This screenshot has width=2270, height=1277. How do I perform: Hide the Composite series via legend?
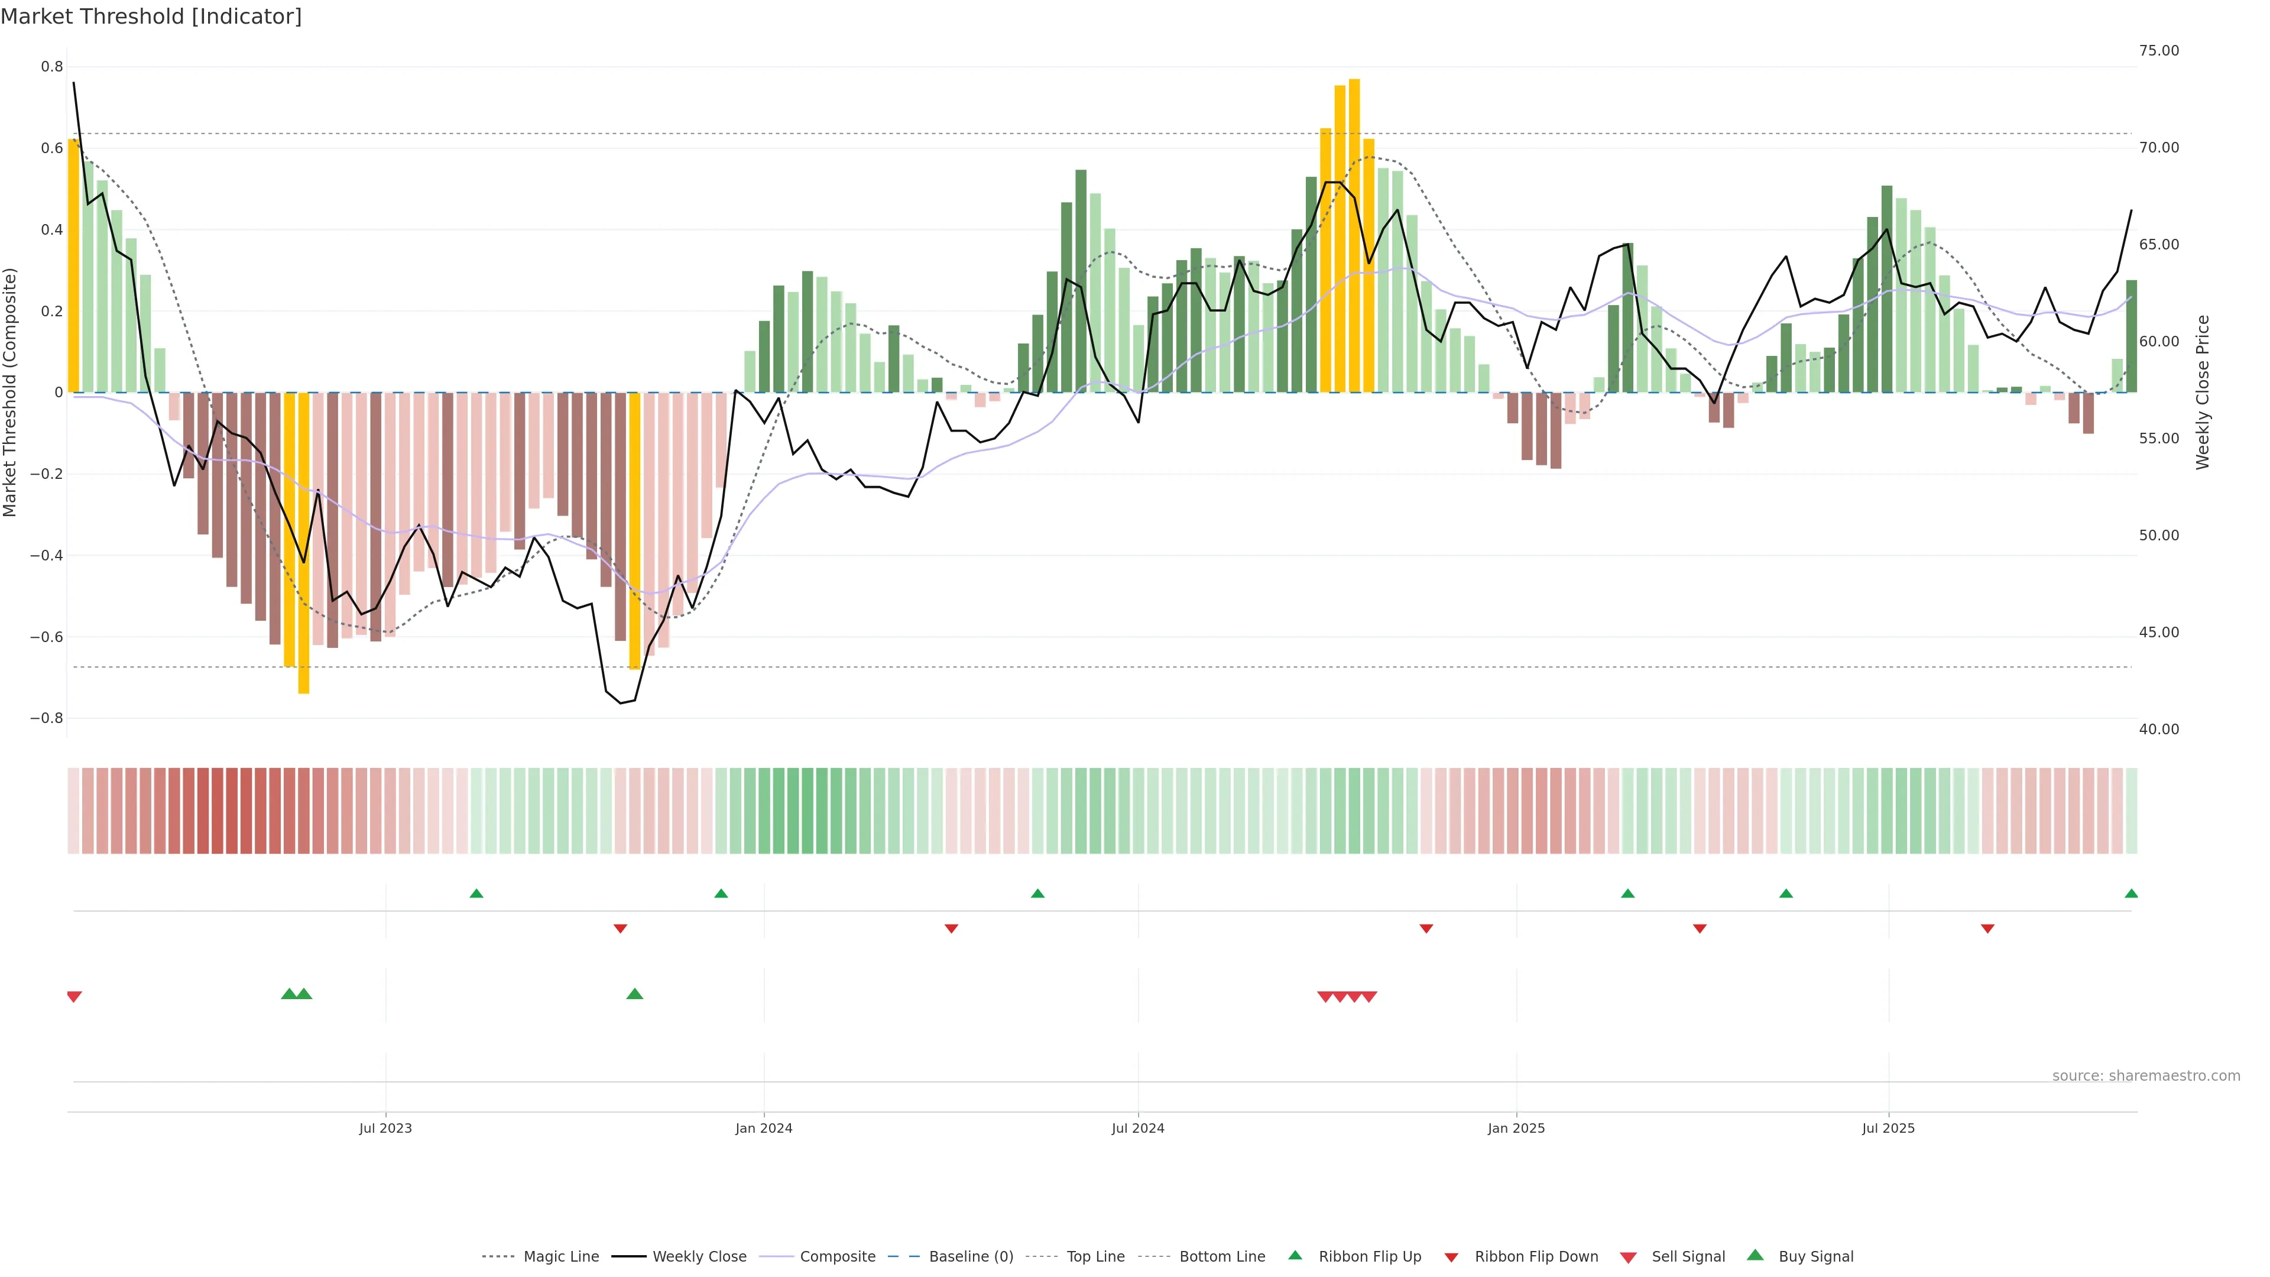pos(837,1257)
